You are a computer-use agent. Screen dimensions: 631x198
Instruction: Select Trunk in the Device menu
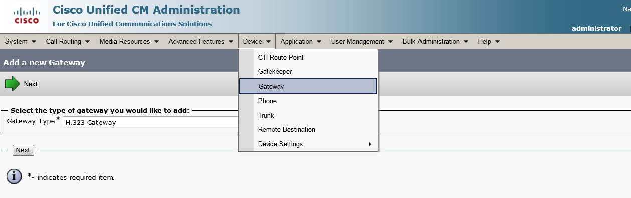308,115
